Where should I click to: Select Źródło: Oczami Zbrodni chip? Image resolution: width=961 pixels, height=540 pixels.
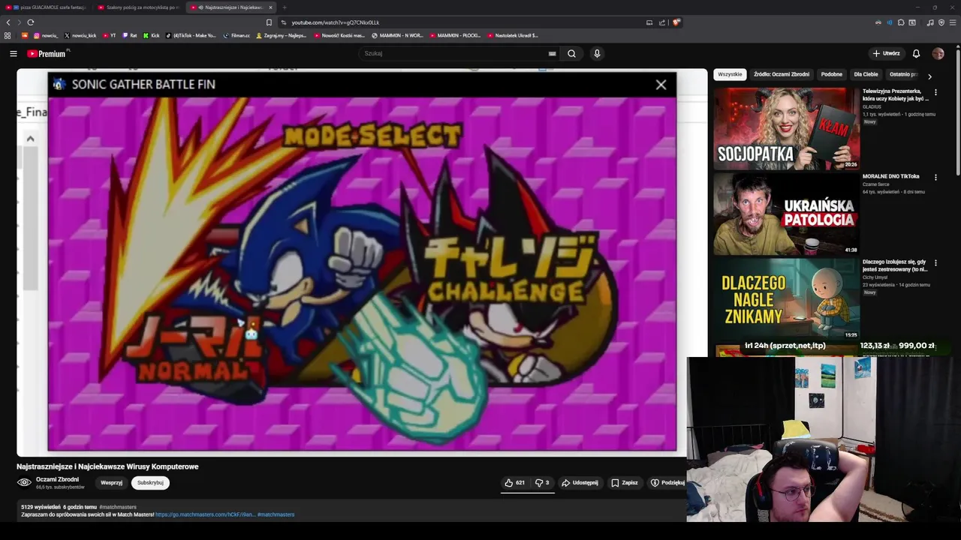tap(782, 74)
